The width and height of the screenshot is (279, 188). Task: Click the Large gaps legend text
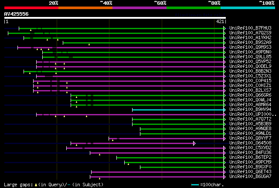pos(54,185)
